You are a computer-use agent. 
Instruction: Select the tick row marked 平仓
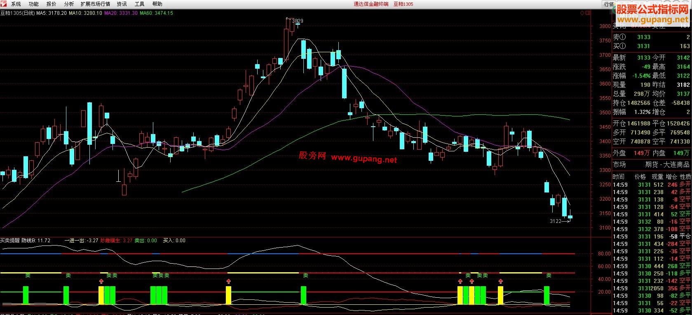(x=651, y=236)
